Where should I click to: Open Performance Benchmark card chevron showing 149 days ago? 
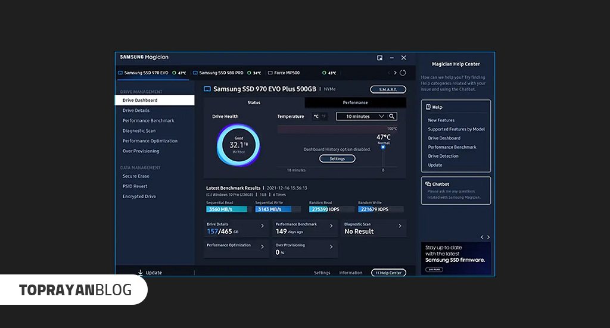tap(331, 226)
